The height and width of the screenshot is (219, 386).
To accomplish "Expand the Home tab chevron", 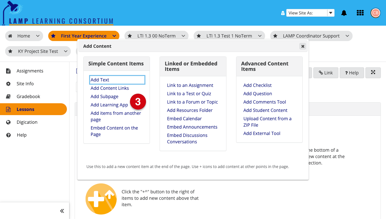I will coord(38,36).
